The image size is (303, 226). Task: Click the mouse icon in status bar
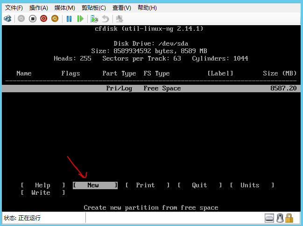(280, 218)
